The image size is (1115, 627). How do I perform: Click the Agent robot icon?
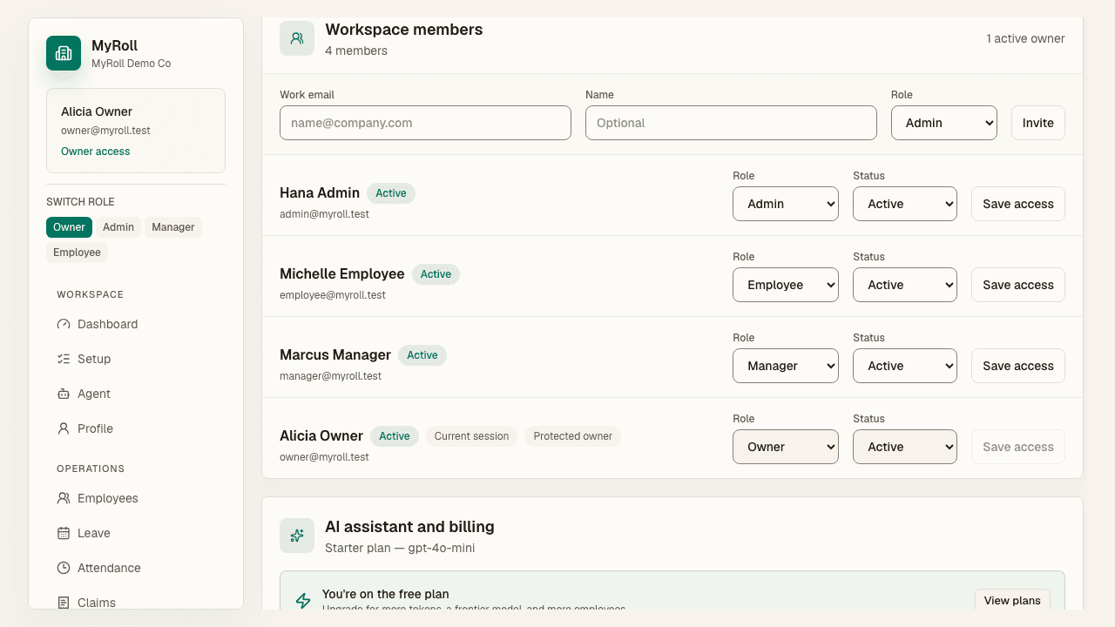(x=64, y=394)
